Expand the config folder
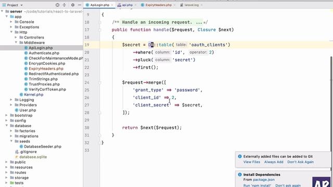The image size is (333, 187). pyautogui.click(x=7, y=121)
